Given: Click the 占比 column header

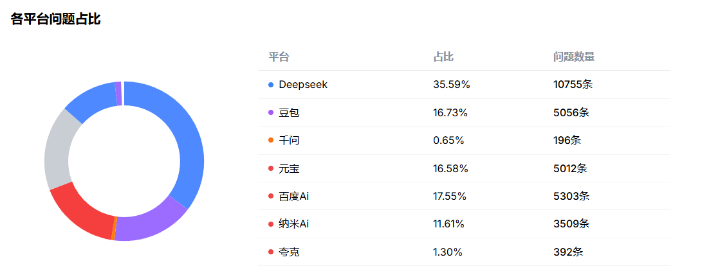Looking at the screenshot, I should (x=443, y=57).
